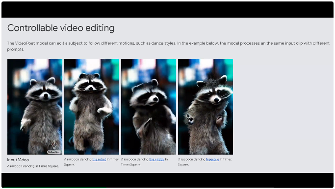Open the Input Video raccoon clip
Screen dimensions: 335x189
pos(35,107)
